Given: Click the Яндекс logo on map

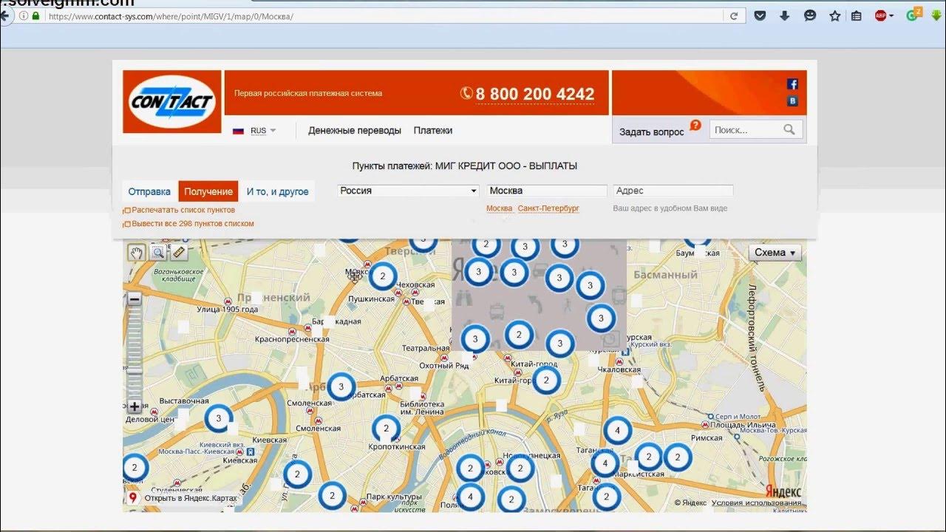Looking at the screenshot, I should 783,491.
